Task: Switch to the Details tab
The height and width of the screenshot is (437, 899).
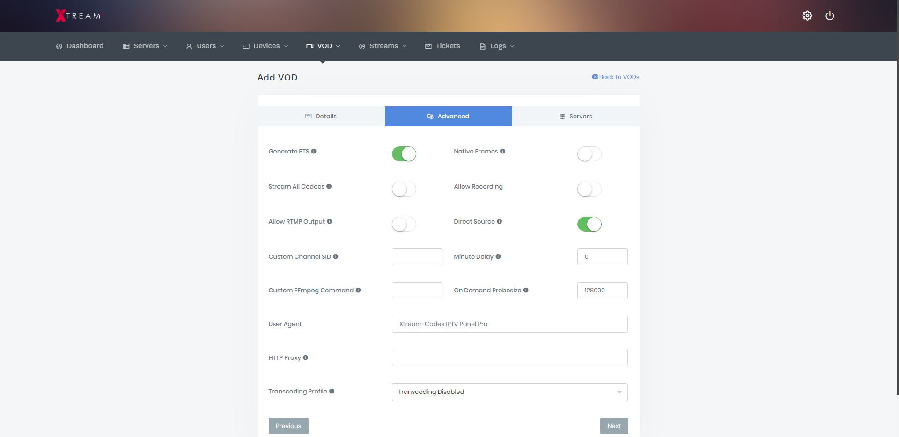Action: pyautogui.click(x=321, y=116)
